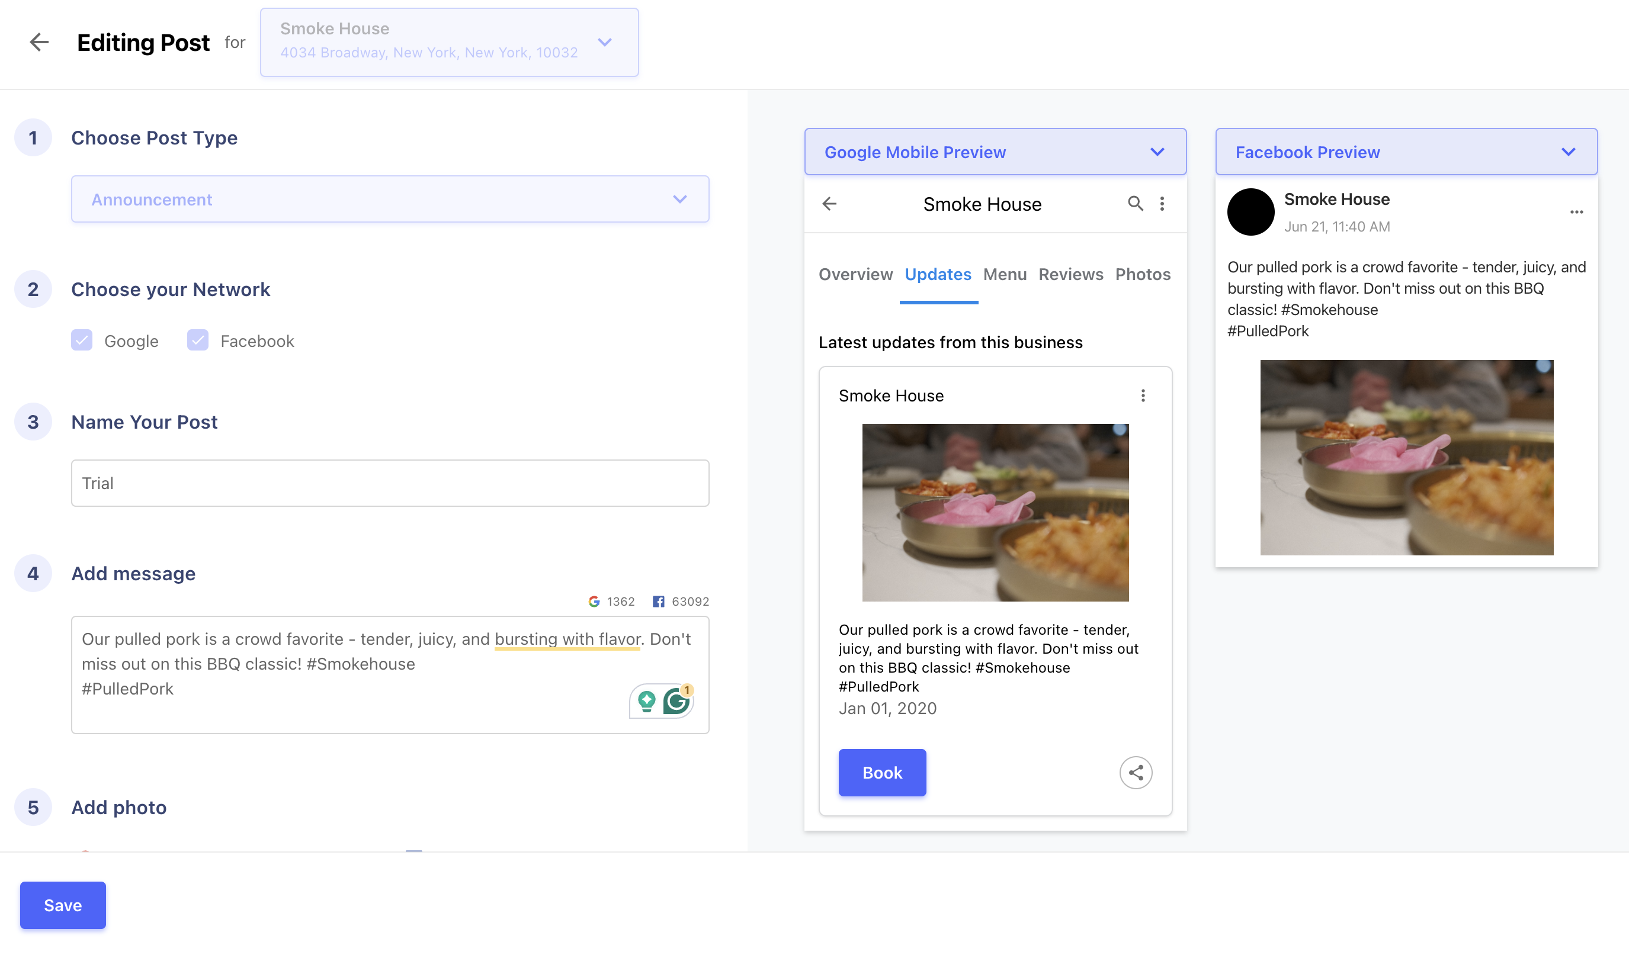Open the Menu tab
This screenshot has width=1629, height=958.
pos(1005,274)
